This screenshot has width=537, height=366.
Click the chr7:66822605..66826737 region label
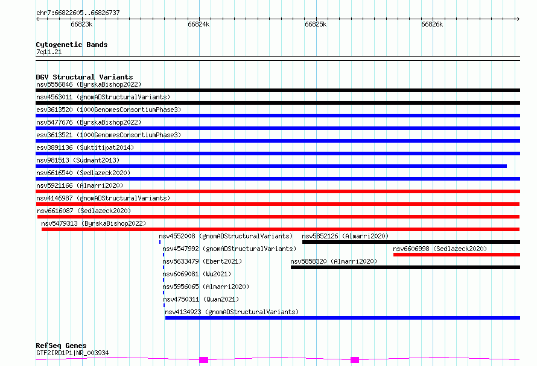click(x=78, y=13)
